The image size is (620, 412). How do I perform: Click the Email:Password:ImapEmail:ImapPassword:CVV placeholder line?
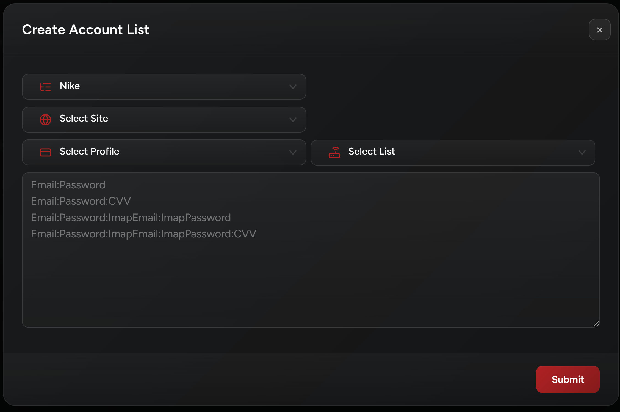point(143,234)
